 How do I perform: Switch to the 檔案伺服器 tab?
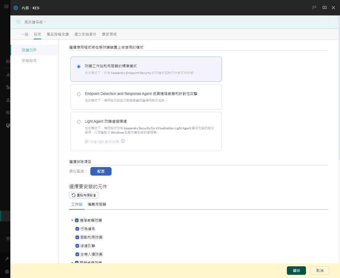97,204
